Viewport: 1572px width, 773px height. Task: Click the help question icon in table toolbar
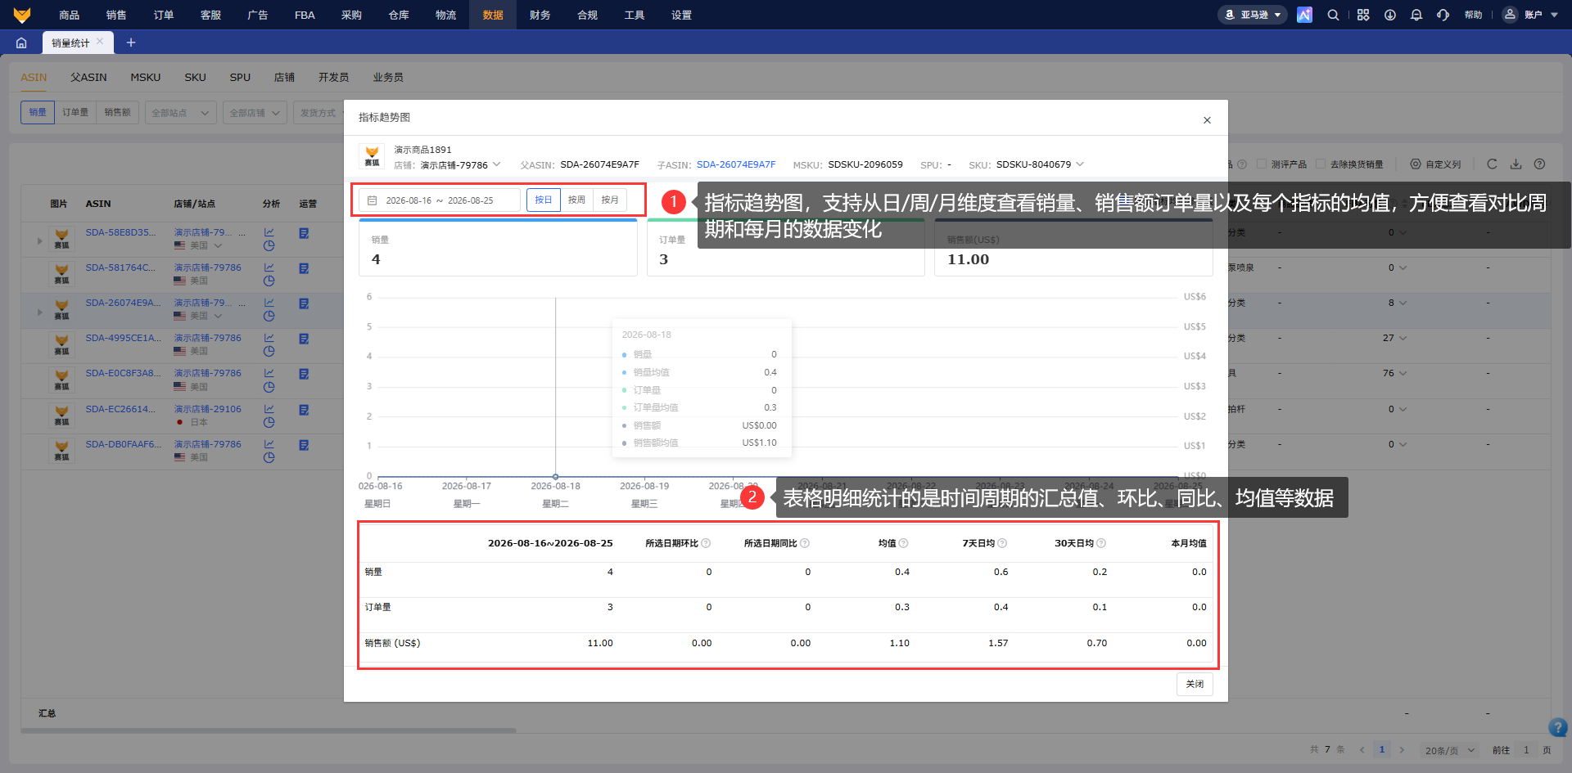1539,164
